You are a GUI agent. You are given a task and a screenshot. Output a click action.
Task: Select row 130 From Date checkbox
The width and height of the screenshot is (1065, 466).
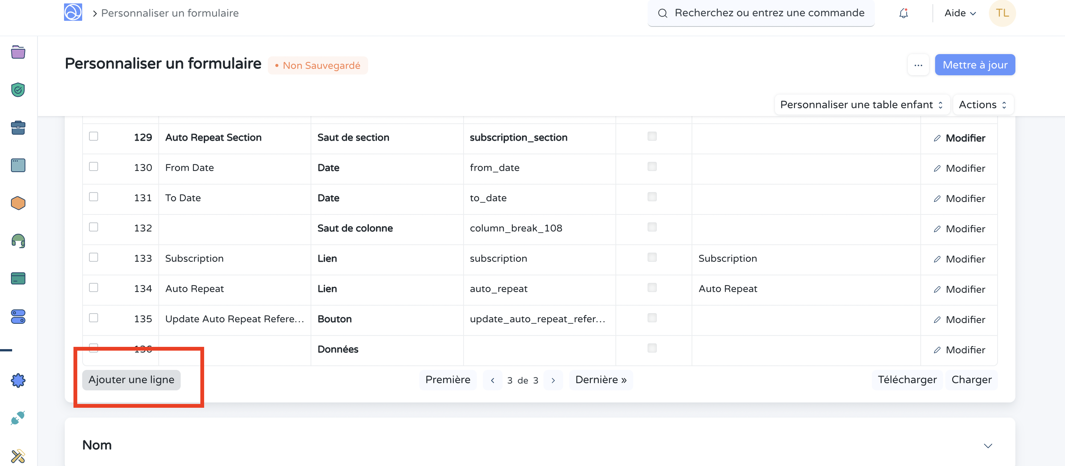coord(94,166)
